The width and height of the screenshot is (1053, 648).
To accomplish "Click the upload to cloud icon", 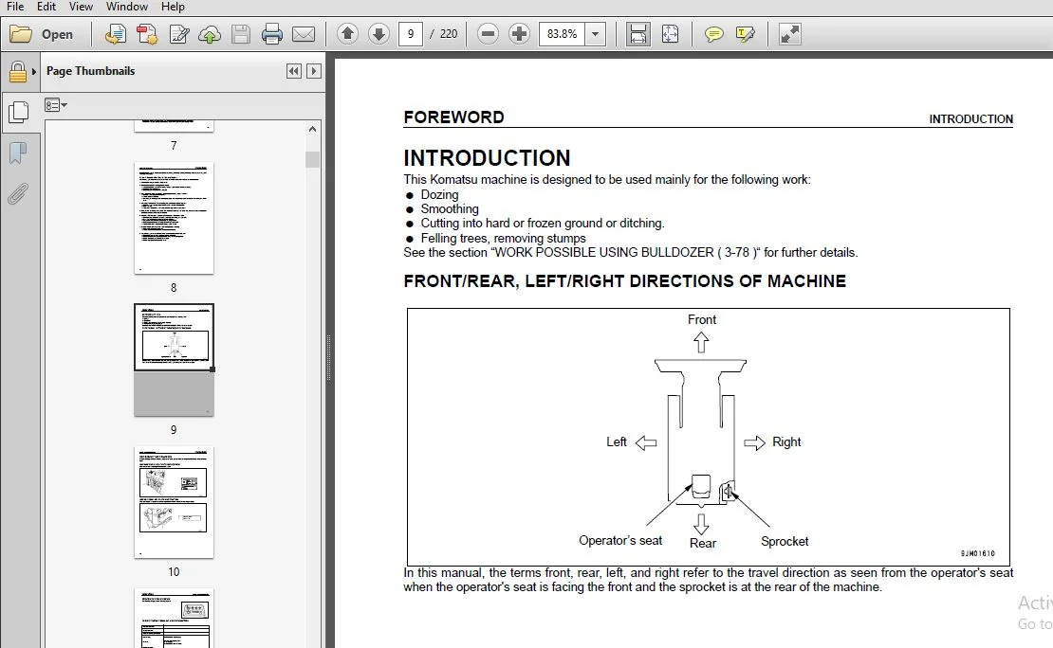I will coord(210,34).
